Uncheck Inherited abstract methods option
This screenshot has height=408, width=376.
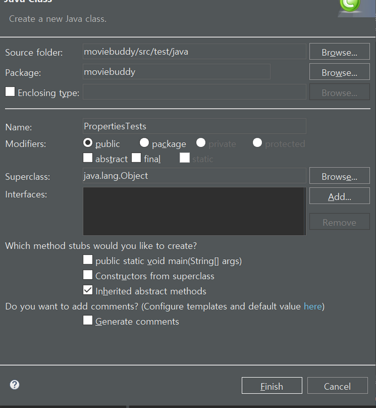click(x=88, y=290)
